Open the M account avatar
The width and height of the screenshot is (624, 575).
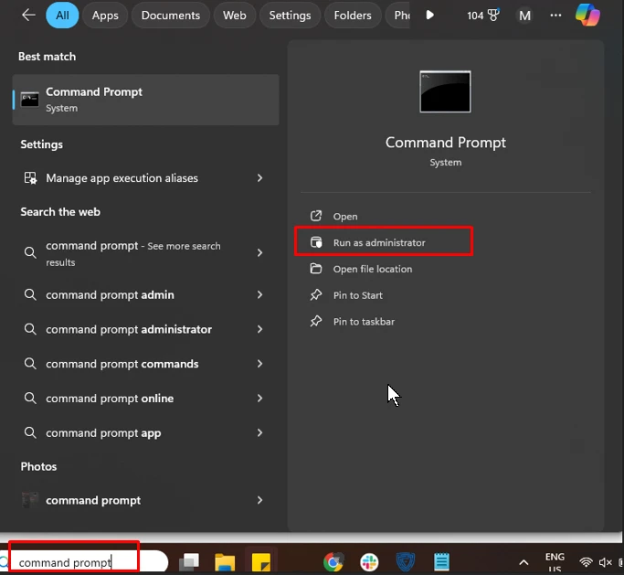[x=524, y=16]
